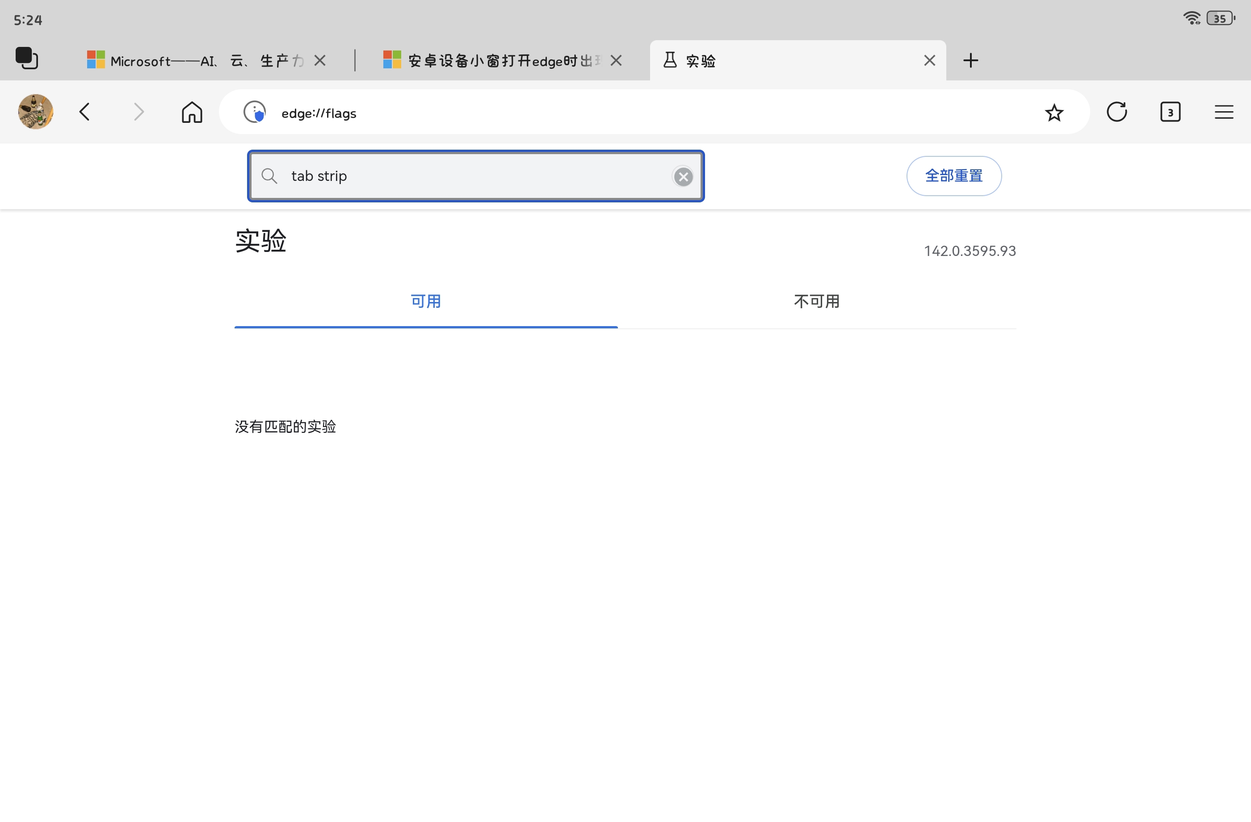This screenshot has width=1251, height=822.
Task: Tap the battery indicator showing 35
Action: 1221,18
